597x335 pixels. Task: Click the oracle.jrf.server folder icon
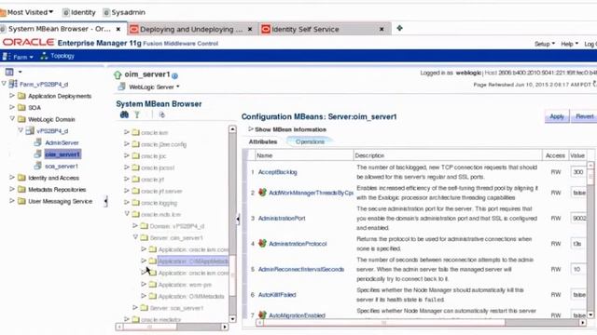[x=135, y=191]
